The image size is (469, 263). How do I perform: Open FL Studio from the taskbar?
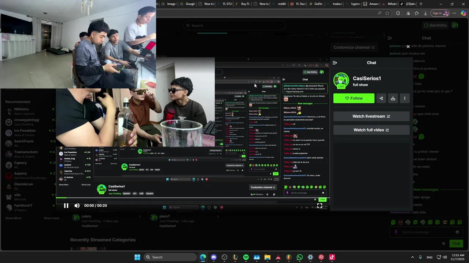(x=289, y=257)
